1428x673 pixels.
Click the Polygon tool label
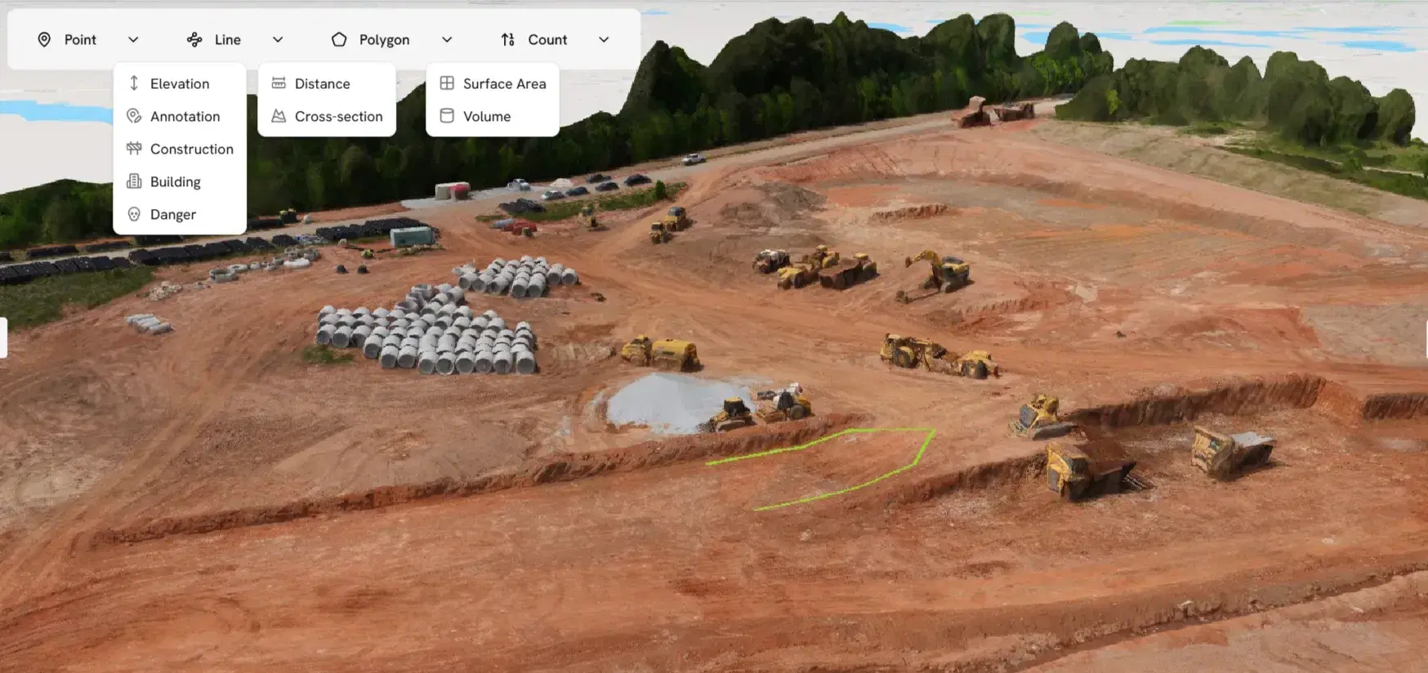384,39
